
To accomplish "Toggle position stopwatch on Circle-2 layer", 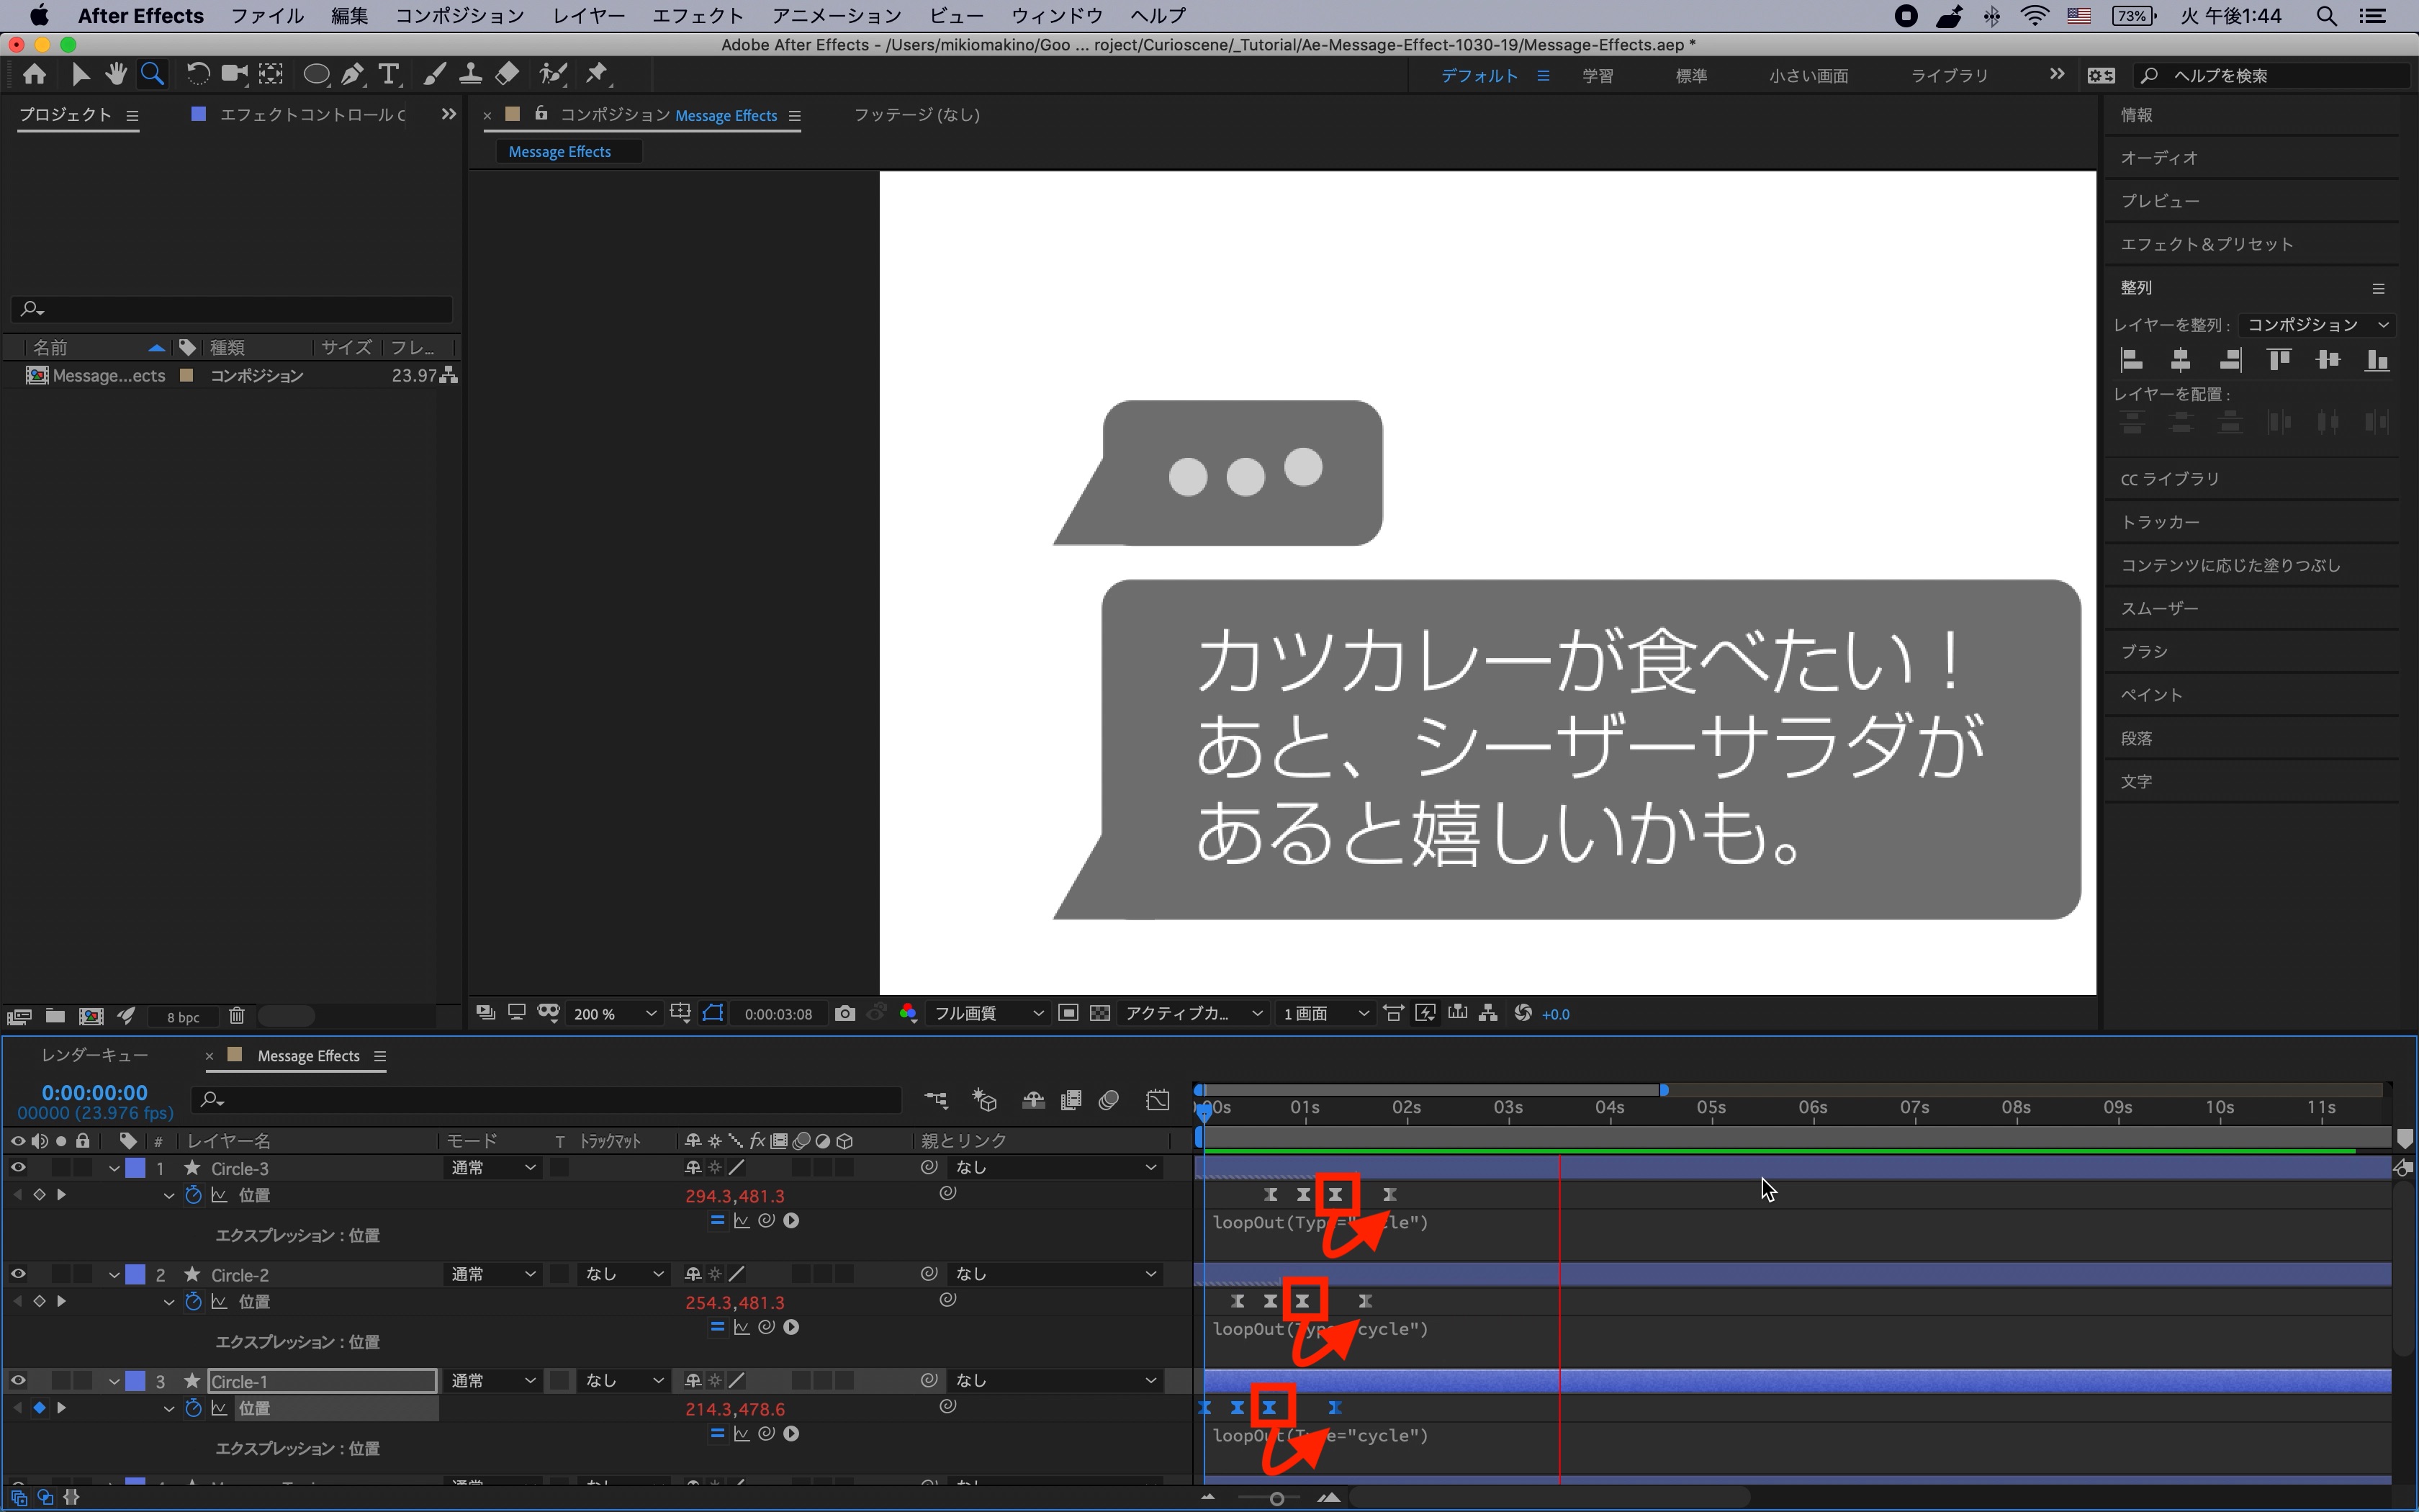I will coord(193,1301).
